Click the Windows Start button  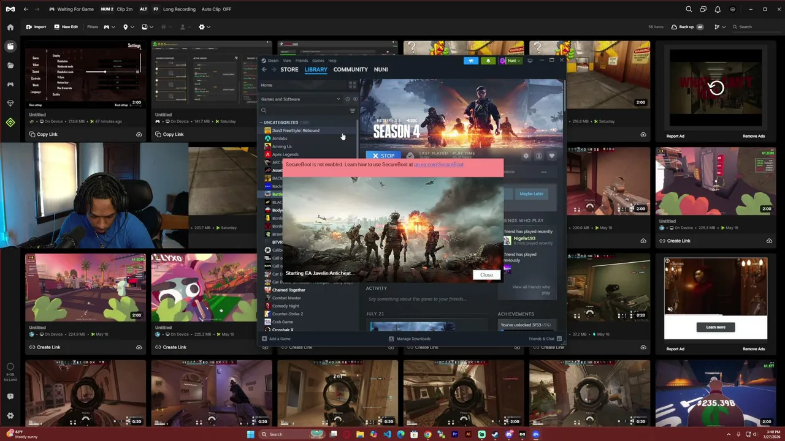pos(250,434)
